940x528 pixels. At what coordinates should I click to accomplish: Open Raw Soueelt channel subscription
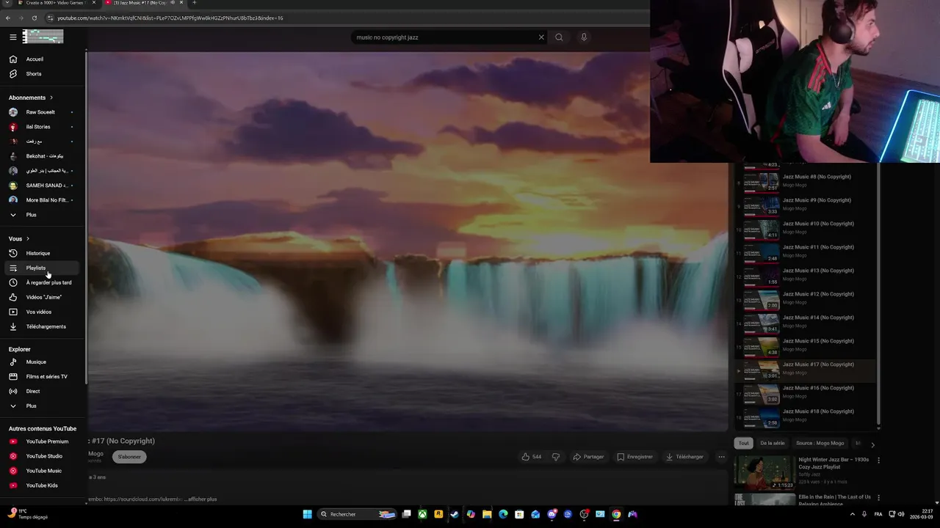43,112
